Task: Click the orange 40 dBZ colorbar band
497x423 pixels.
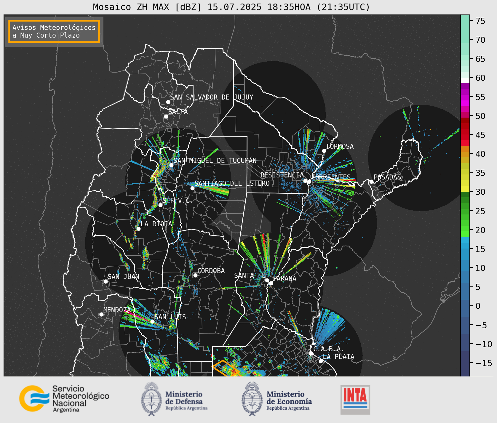Action: point(465,154)
